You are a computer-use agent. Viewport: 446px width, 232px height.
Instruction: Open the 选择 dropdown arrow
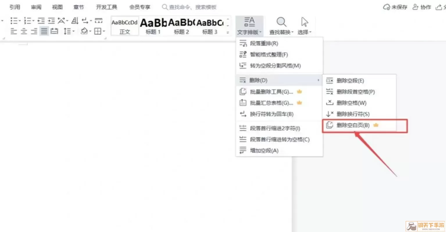coord(310,32)
